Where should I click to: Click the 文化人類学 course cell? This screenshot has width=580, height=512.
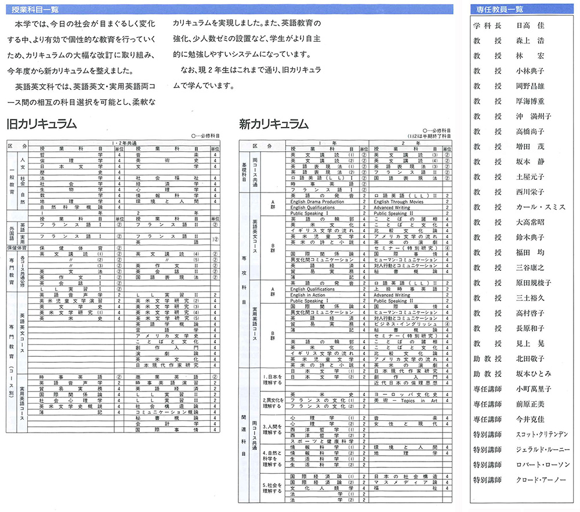click(x=322, y=488)
